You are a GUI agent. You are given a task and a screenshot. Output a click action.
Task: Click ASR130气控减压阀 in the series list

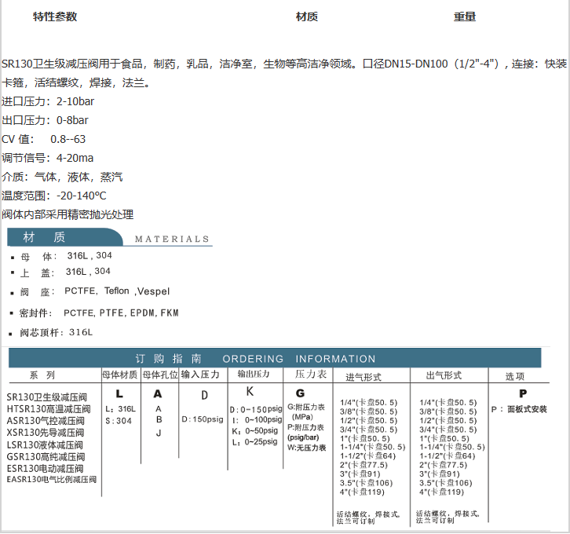[x=46, y=421]
